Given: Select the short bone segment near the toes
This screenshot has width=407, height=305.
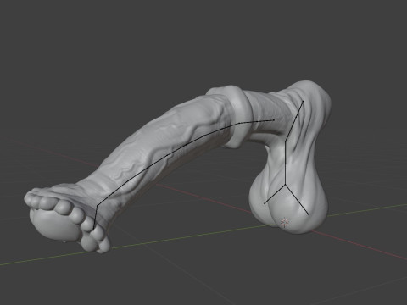Looking at the screenshot, I should coord(95,218).
